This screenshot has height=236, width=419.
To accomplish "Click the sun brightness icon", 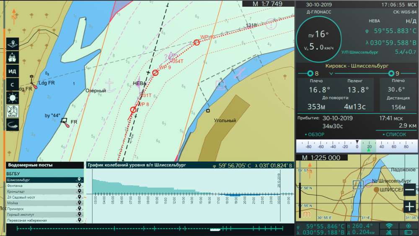I will pos(12,98).
